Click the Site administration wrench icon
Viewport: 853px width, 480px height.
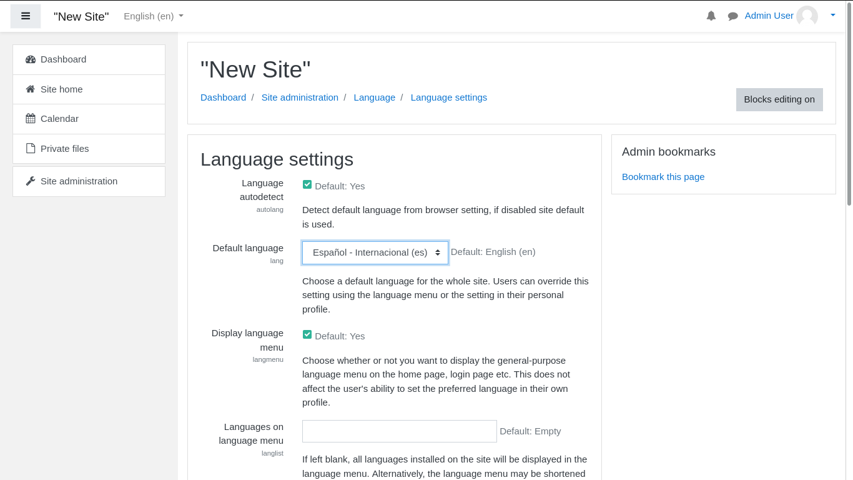(31, 181)
